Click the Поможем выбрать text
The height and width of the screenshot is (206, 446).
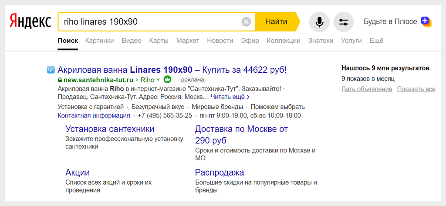pyautogui.click(x=277, y=107)
